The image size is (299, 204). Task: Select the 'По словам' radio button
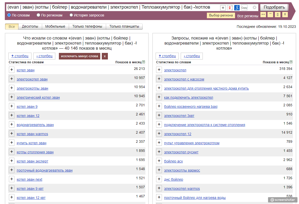pos(9,15)
